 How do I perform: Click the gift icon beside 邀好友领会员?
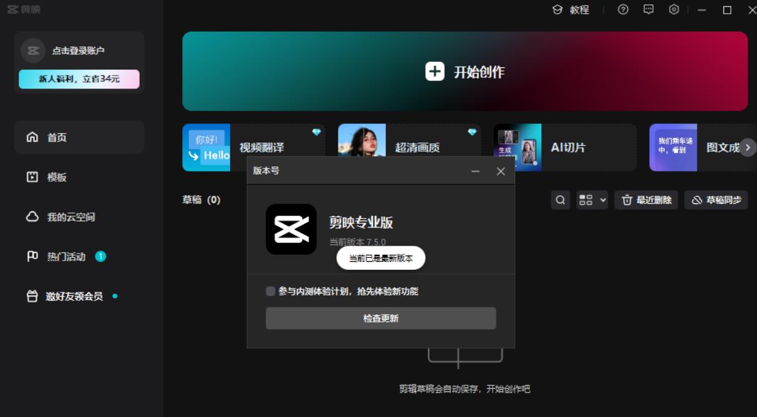click(x=32, y=296)
